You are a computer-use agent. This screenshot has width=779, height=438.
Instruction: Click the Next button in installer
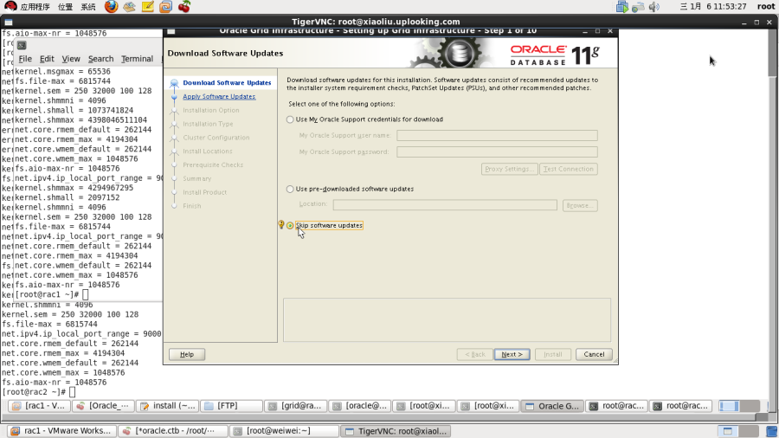pyautogui.click(x=512, y=355)
